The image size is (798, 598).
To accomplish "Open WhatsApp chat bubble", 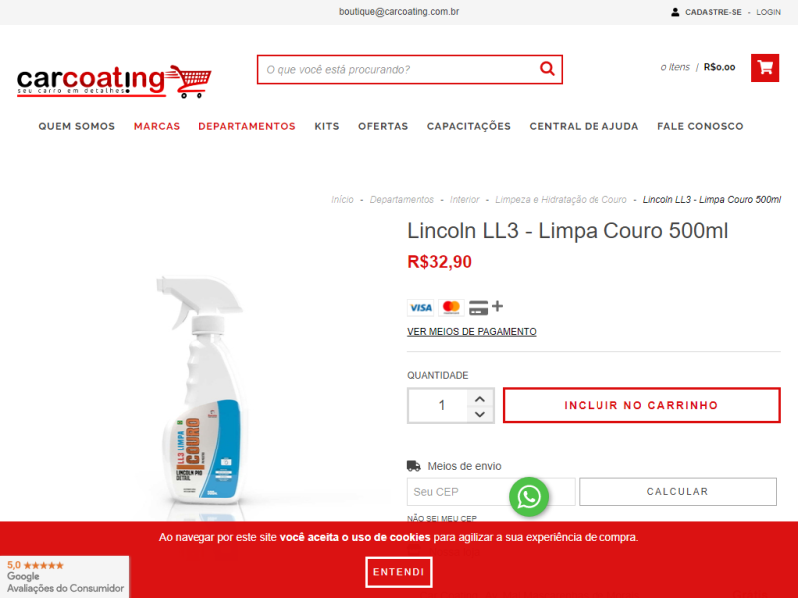I will (x=529, y=497).
